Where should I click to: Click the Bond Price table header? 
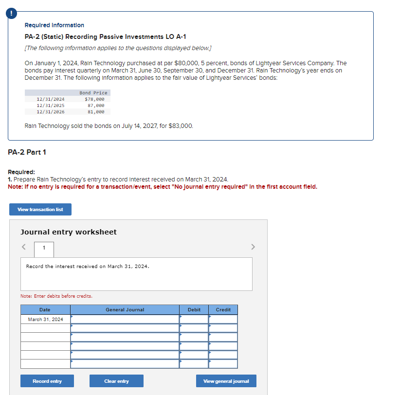[x=93, y=93]
